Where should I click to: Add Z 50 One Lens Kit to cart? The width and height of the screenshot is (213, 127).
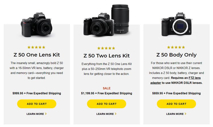coord(37,104)
